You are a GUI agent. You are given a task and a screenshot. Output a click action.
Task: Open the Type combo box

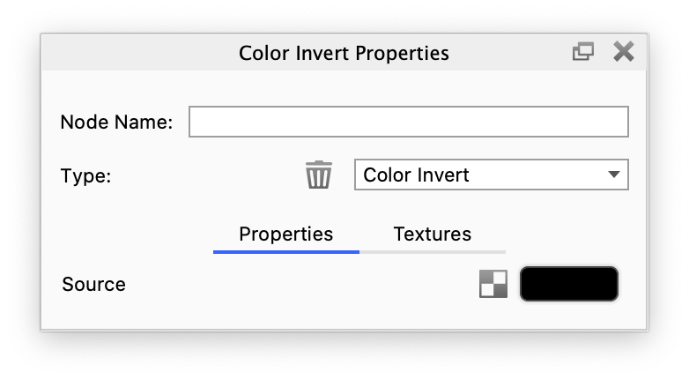(x=491, y=175)
